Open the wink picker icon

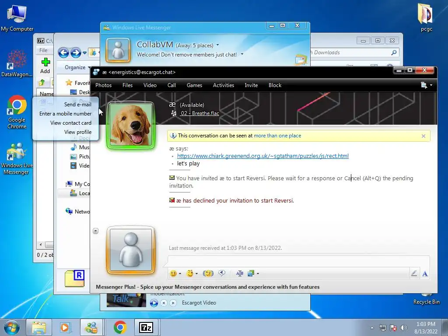click(190, 273)
